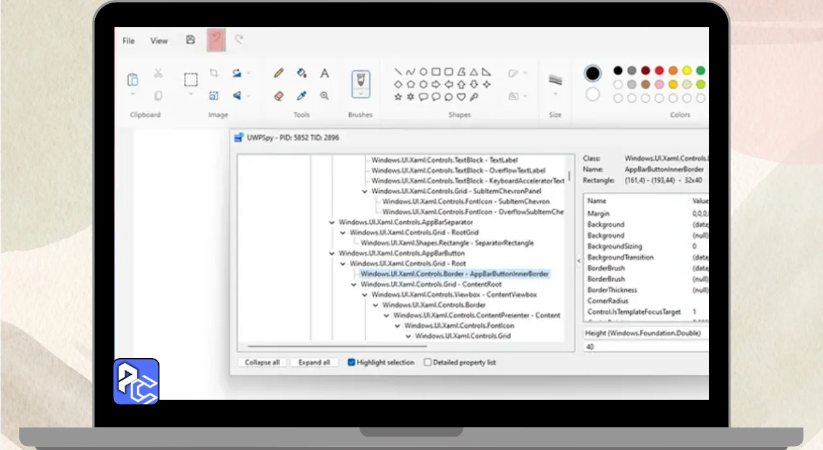This screenshot has width=823, height=450.
Task: Click the property value field showing 40
Action: [646, 346]
